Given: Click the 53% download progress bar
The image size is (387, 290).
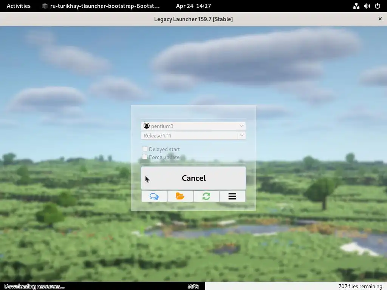Looking at the screenshot, I should click(x=193, y=286).
